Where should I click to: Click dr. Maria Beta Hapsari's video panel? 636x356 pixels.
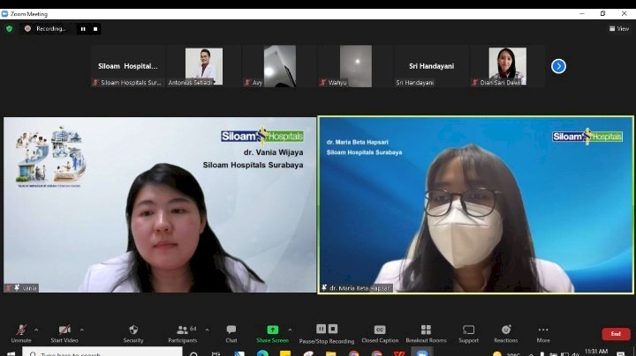[x=476, y=204]
